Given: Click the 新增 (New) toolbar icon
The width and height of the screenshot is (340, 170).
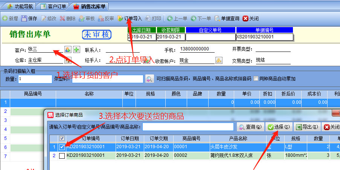Looking at the screenshot, I should tap(5, 18).
